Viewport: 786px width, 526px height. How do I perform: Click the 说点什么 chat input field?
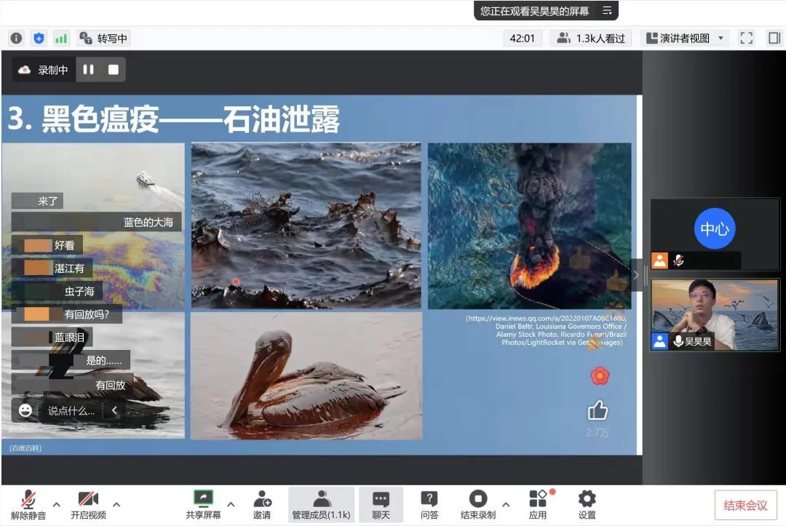tap(71, 411)
